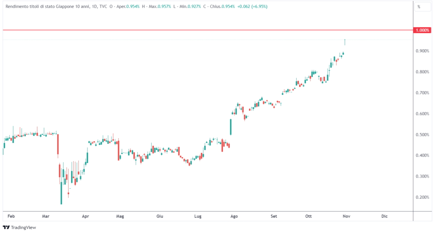Click the Aper. 0.954% open value

pos(130,7)
